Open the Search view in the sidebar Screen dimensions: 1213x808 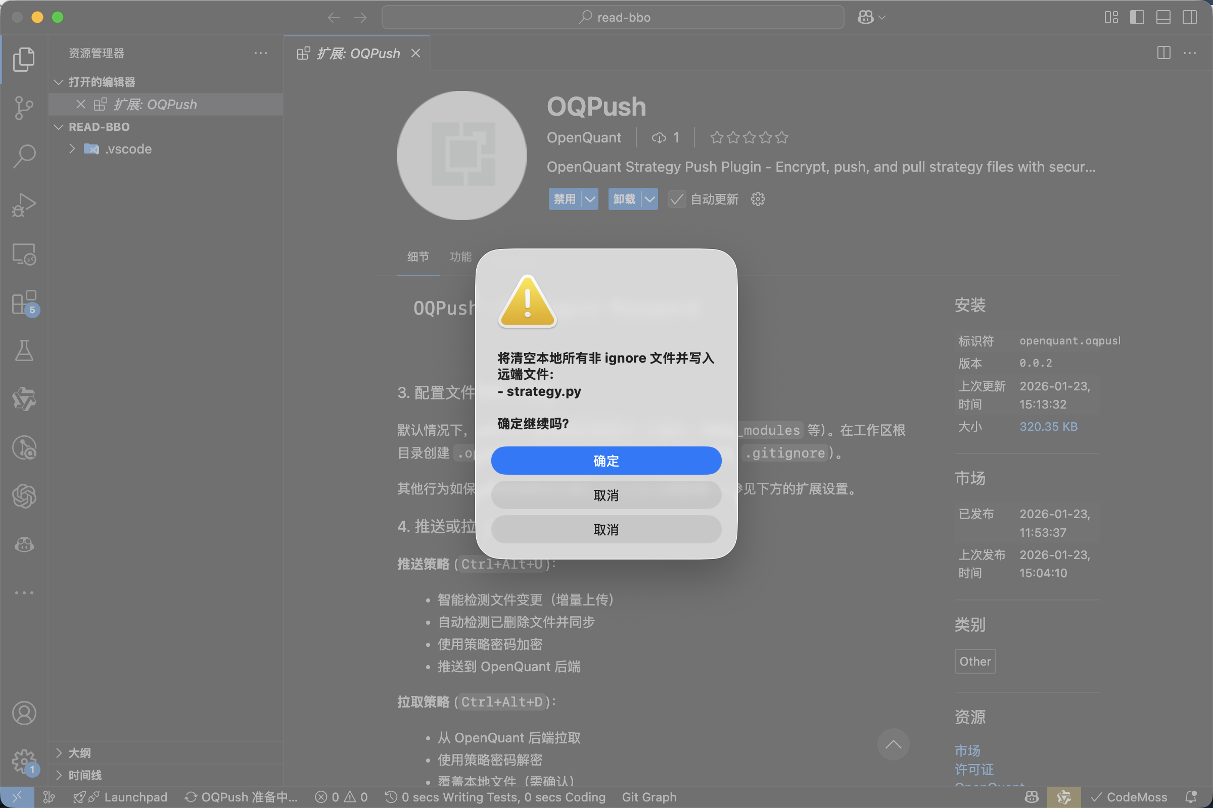[x=24, y=155]
